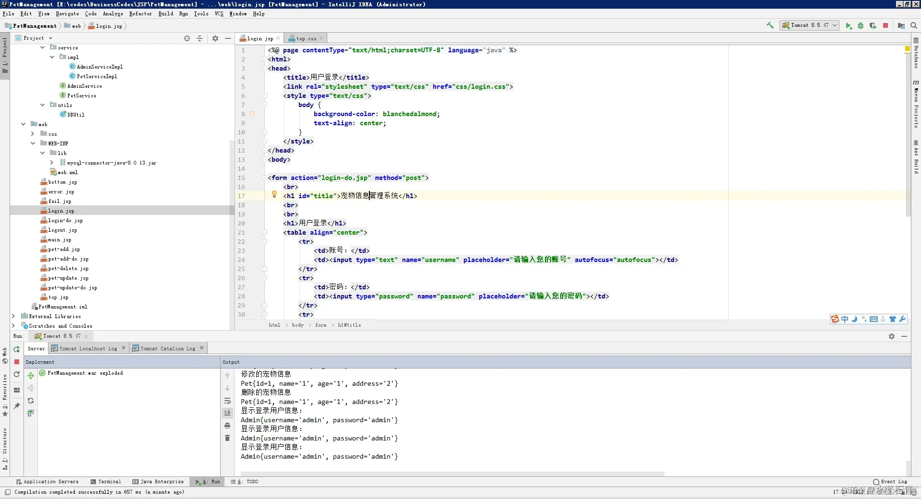921x499 pixels.
Task: Collapse the impl folder
Action: (x=52, y=57)
